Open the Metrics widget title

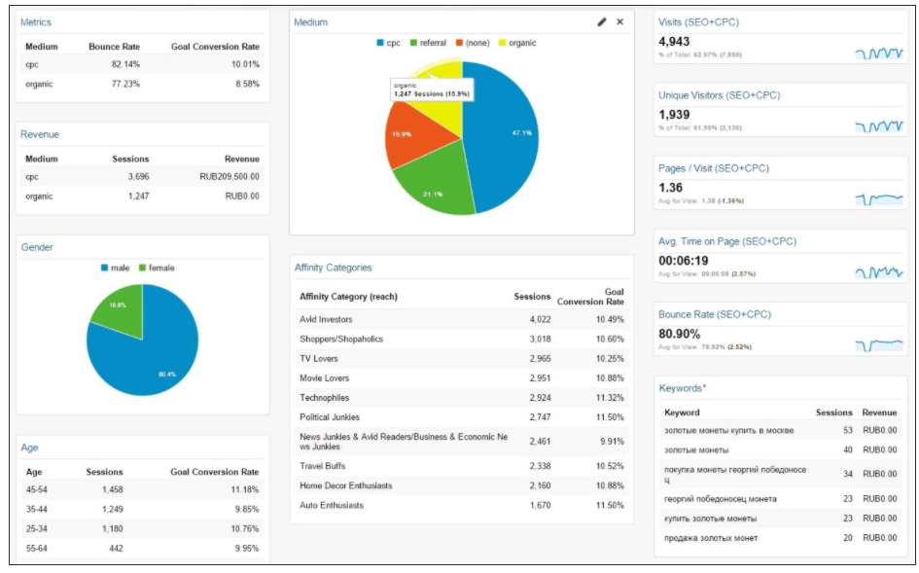click(x=36, y=21)
